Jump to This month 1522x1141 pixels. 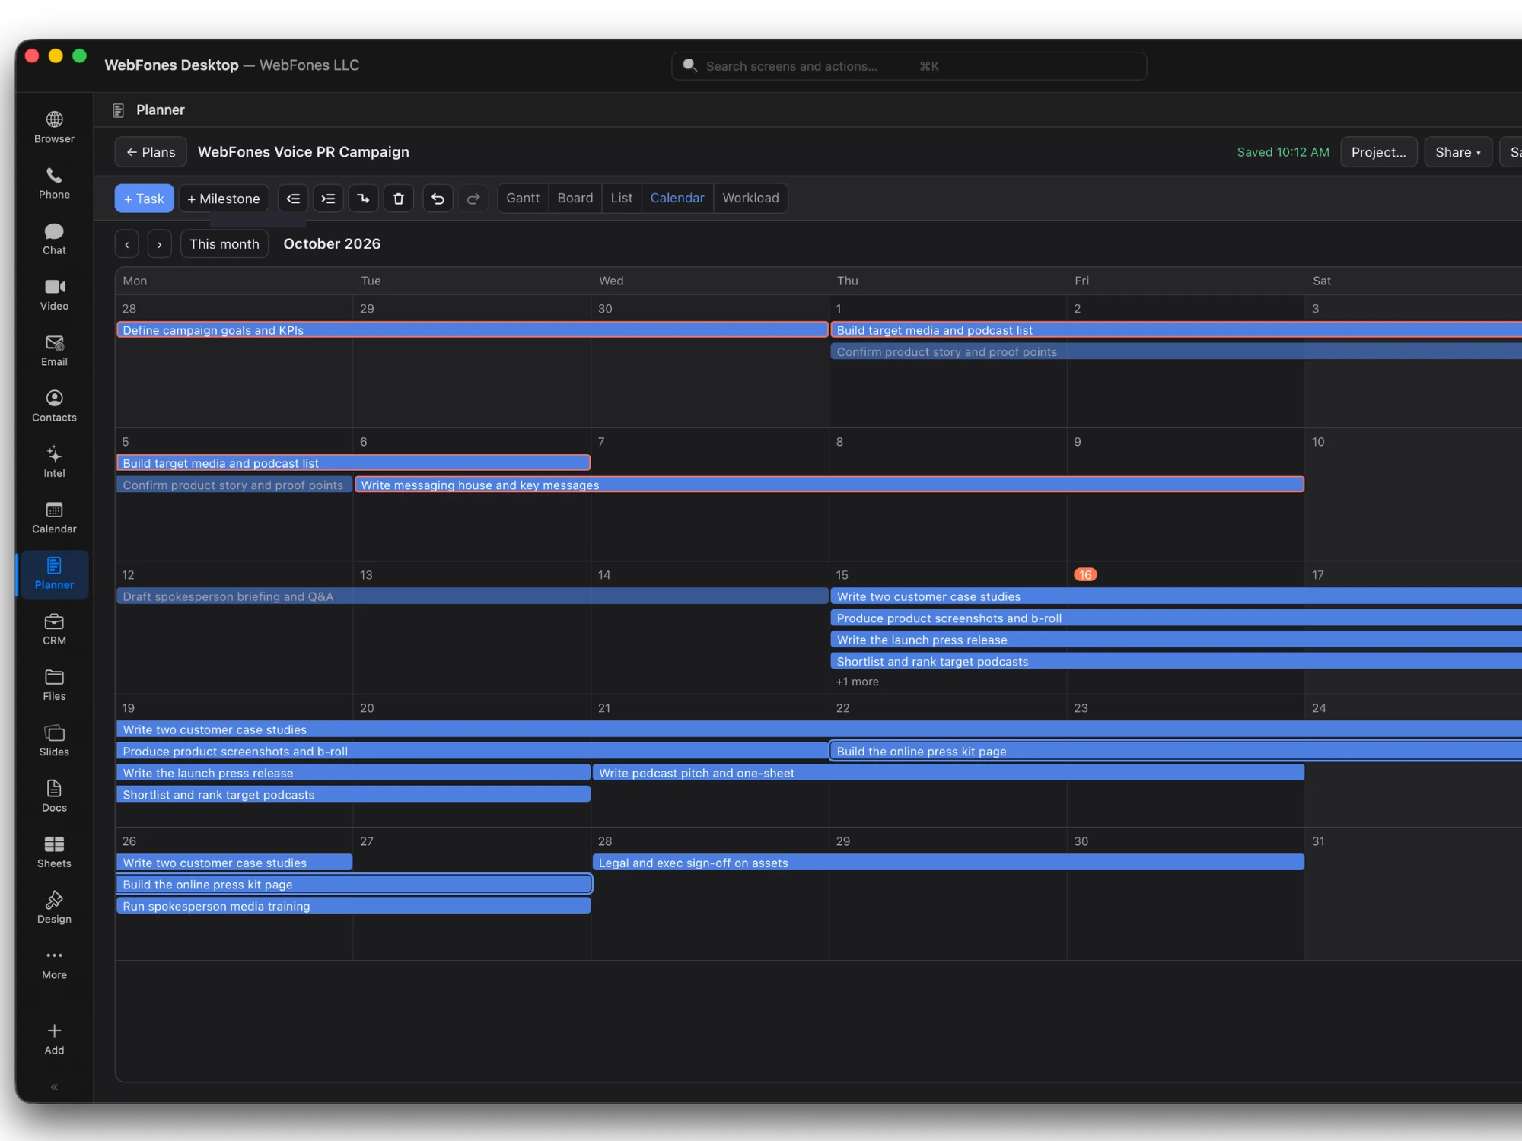point(224,244)
